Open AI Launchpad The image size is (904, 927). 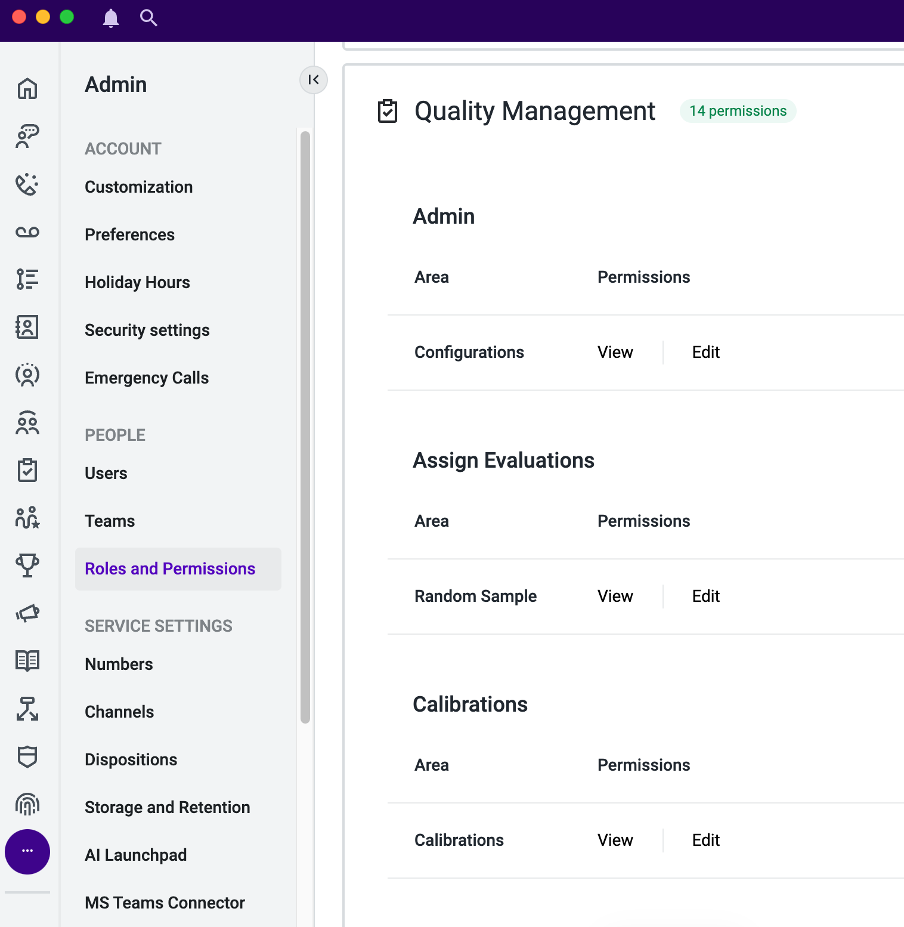[136, 855]
